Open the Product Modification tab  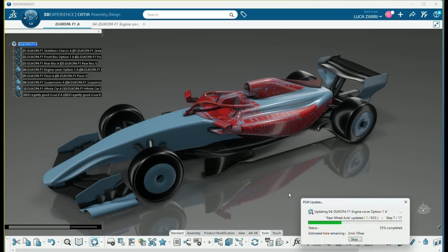[219, 233]
